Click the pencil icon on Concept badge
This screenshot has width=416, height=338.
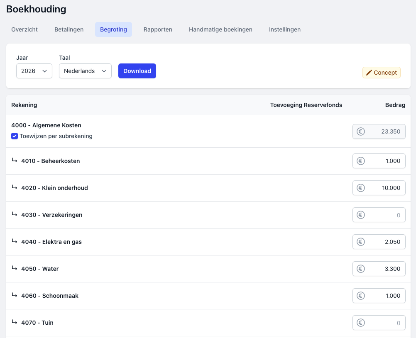pos(369,73)
